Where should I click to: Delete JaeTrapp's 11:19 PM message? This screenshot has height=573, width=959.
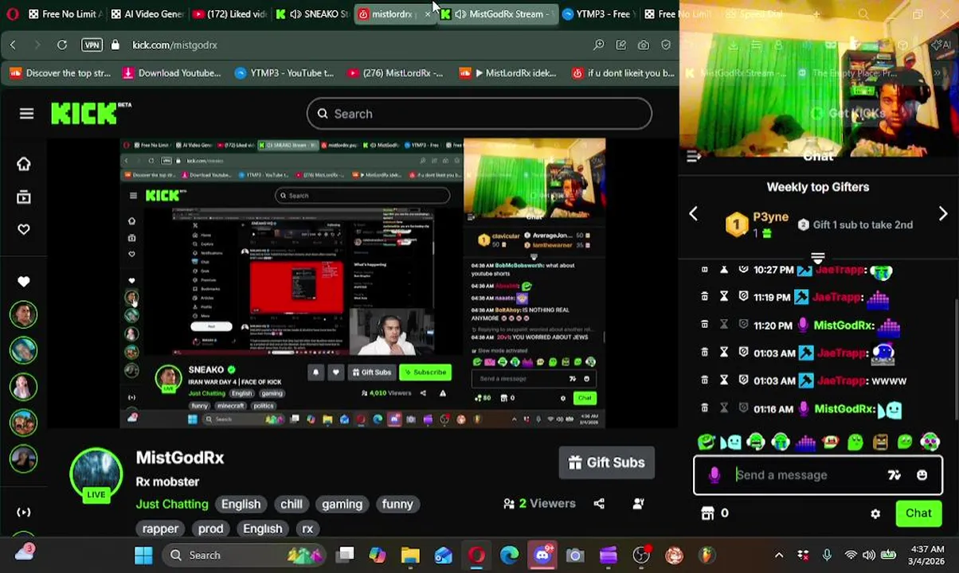(x=704, y=297)
